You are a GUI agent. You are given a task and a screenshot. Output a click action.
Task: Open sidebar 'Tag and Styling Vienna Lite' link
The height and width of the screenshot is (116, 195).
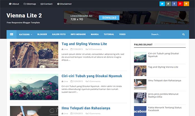tap(163, 67)
